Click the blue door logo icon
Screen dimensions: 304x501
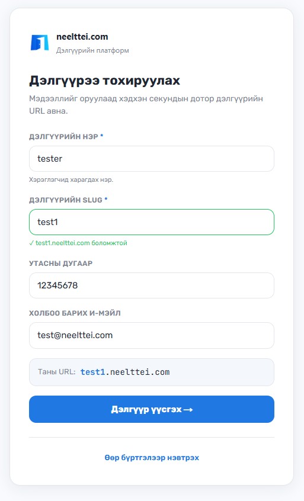tap(40, 43)
